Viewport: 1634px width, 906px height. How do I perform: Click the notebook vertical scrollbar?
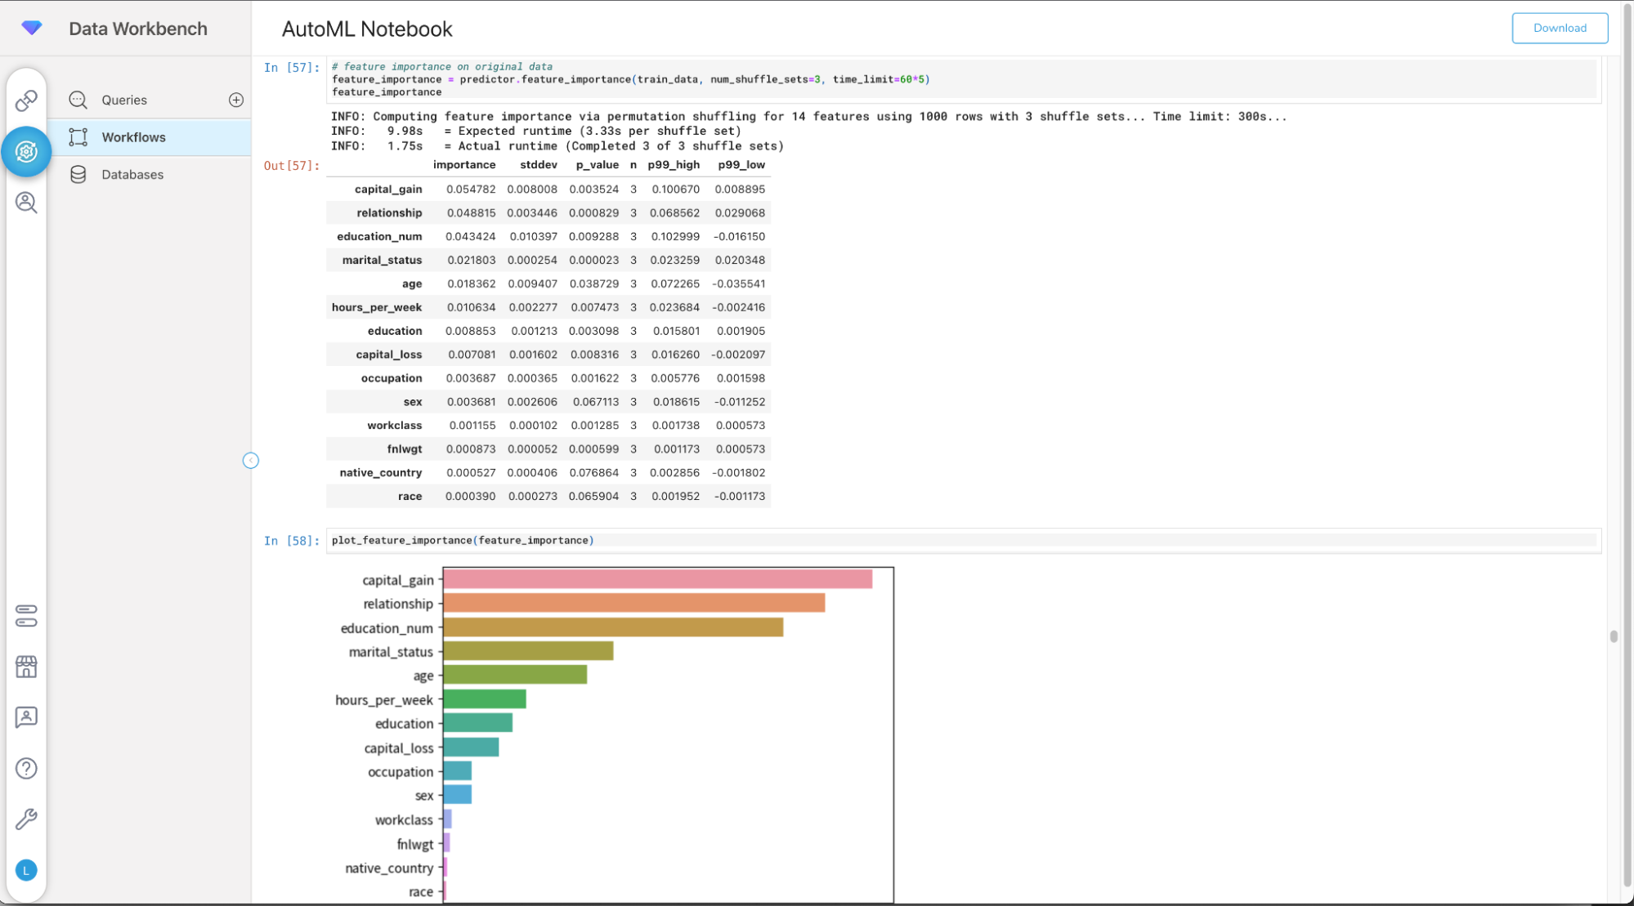pyautogui.click(x=1613, y=636)
